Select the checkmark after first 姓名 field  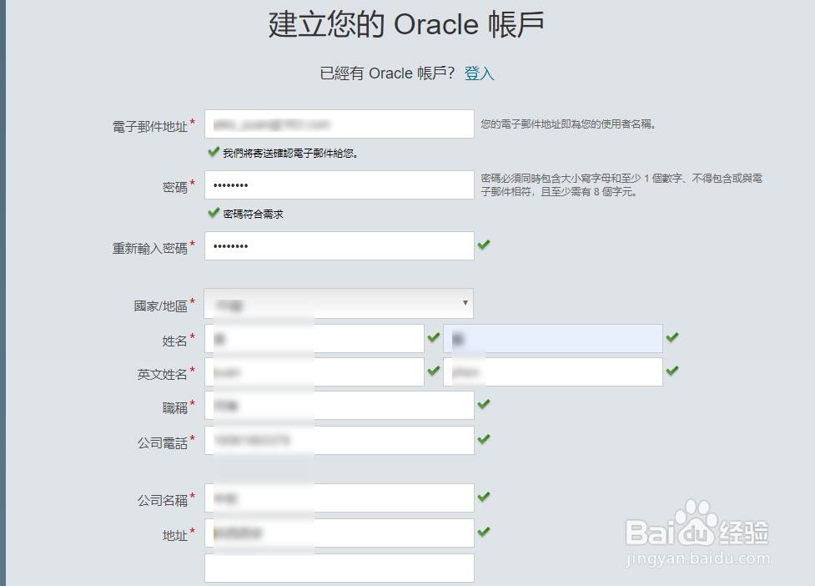click(434, 337)
